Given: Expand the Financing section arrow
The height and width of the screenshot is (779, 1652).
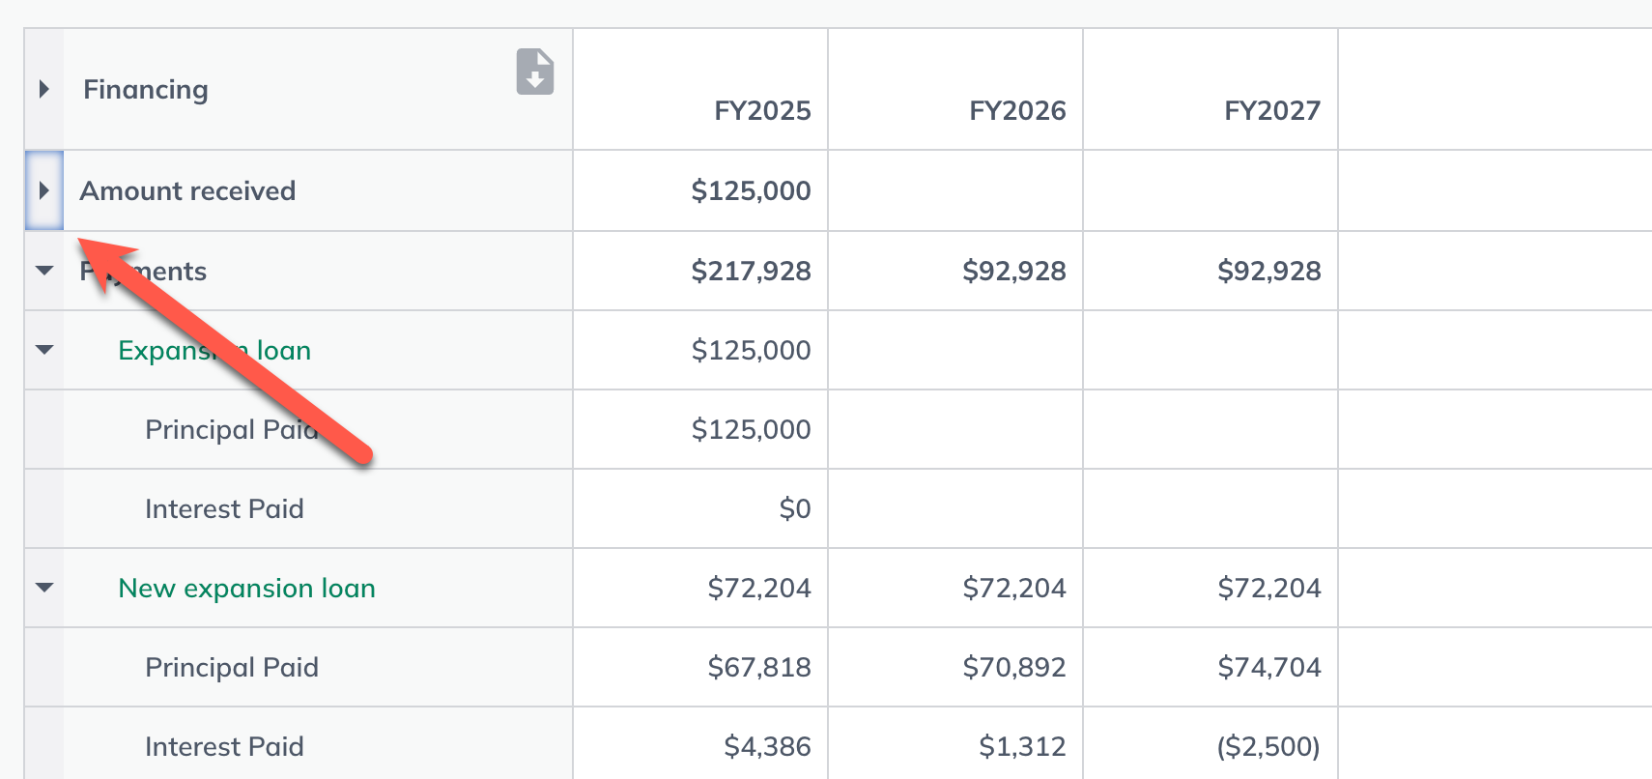Looking at the screenshot, I should point(43,89).
